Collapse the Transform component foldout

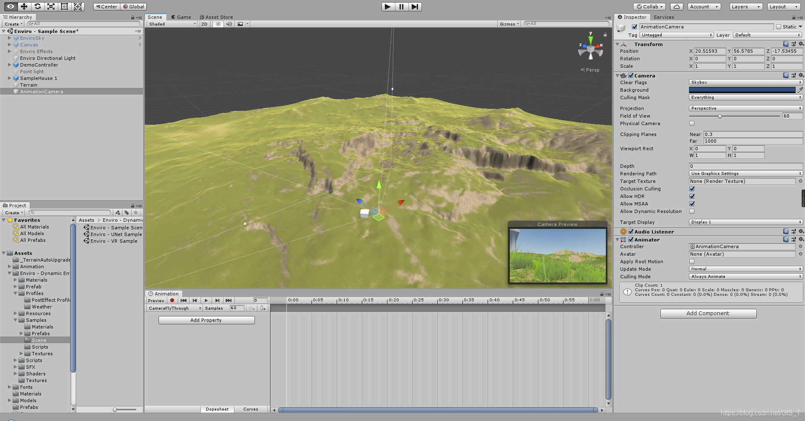pyautogui.click(x=617, y=44)
